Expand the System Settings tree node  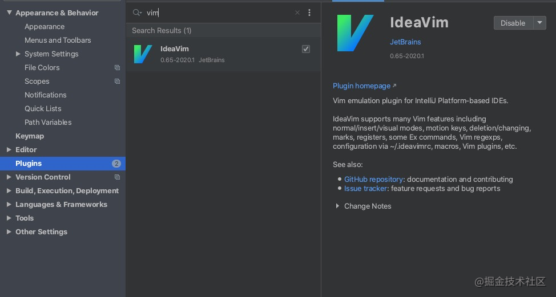18,54
